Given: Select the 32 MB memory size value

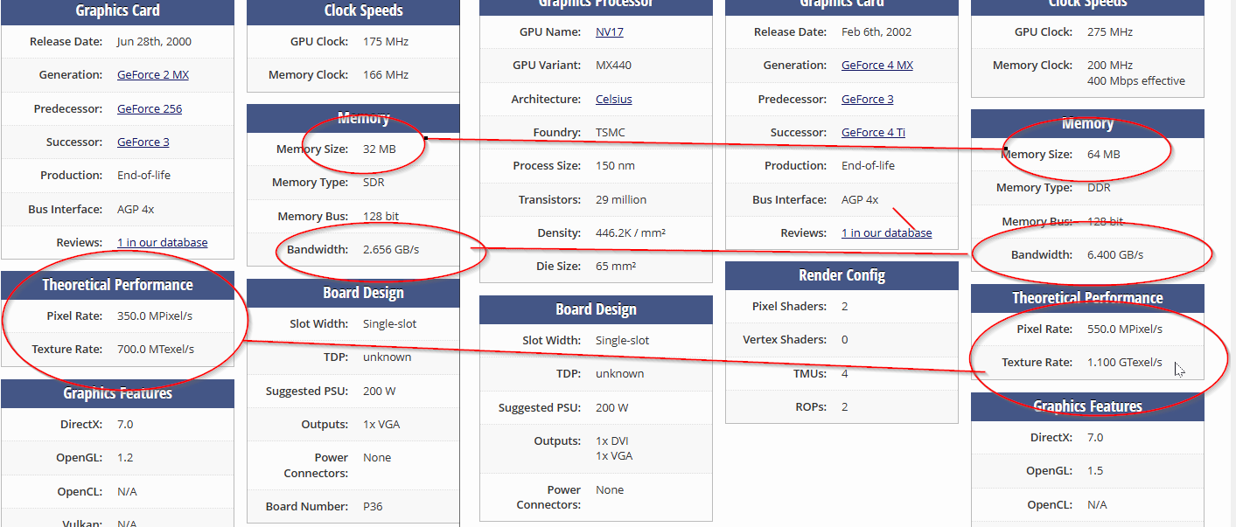Looking at the screenshot, I should (x=380, y=149).
